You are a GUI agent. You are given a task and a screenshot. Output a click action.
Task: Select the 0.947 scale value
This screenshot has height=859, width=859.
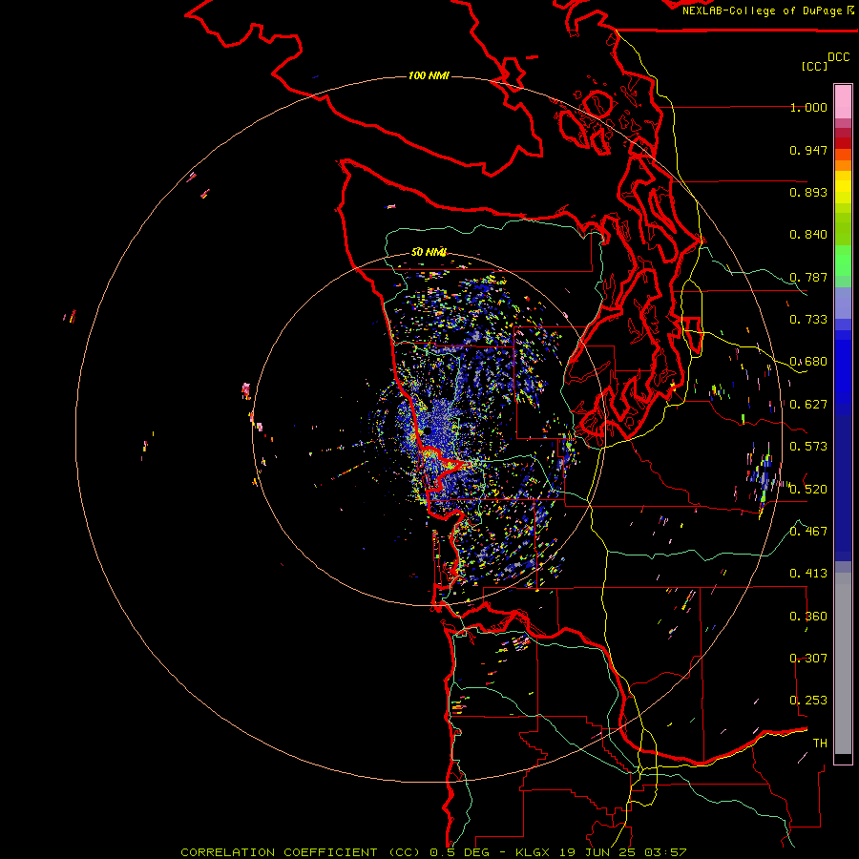click(x=808, y=150)
